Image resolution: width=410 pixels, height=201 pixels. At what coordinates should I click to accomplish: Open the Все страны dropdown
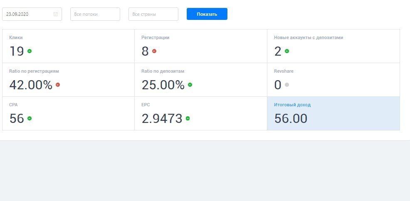(153, 14)
